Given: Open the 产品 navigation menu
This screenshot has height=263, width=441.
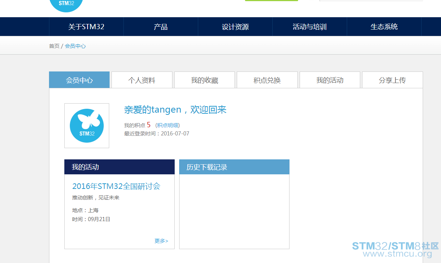Looking at the screenshot, I should click(x=160, y=27).
